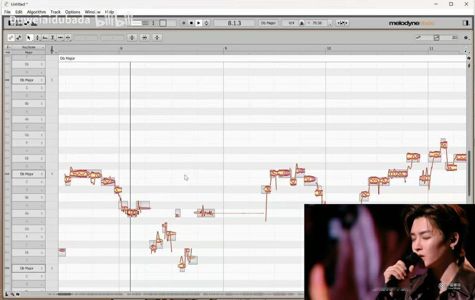
Task: Play piano key beside octave 4 Db Major
Action: click(7, 174)
